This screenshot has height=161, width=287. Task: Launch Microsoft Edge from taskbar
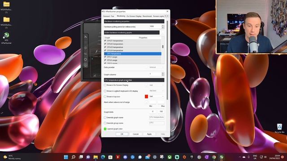click(x=103, y=157)
